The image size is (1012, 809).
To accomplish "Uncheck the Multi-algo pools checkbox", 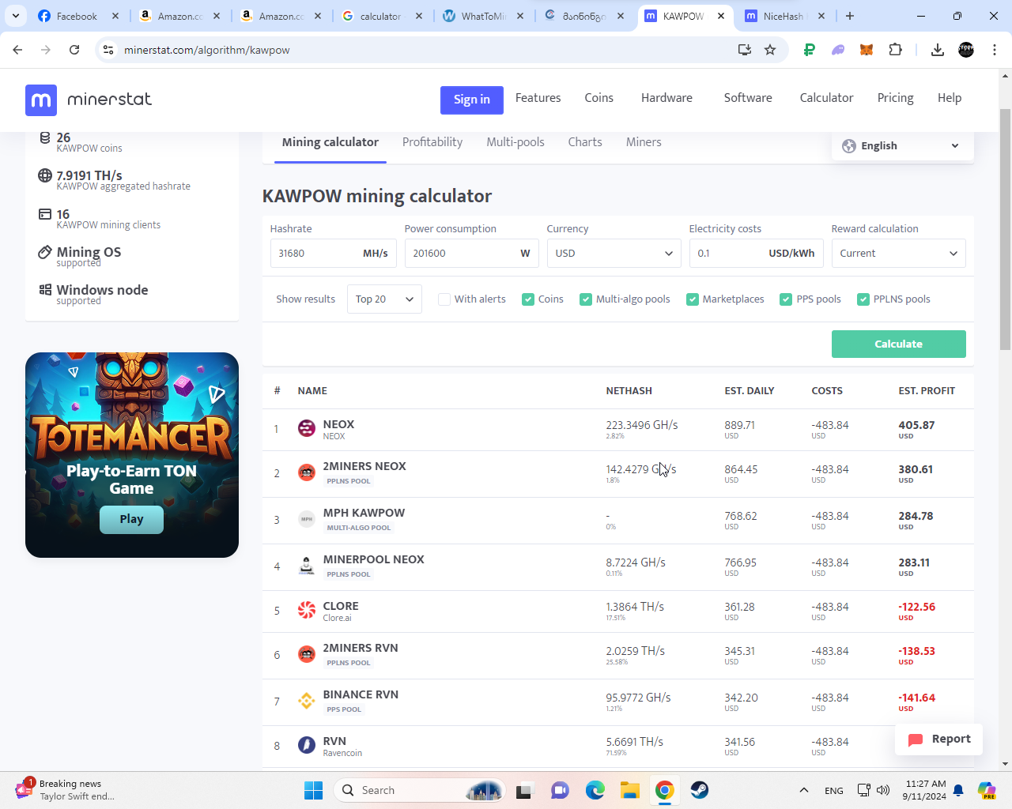I will click(x=586, y=299).
